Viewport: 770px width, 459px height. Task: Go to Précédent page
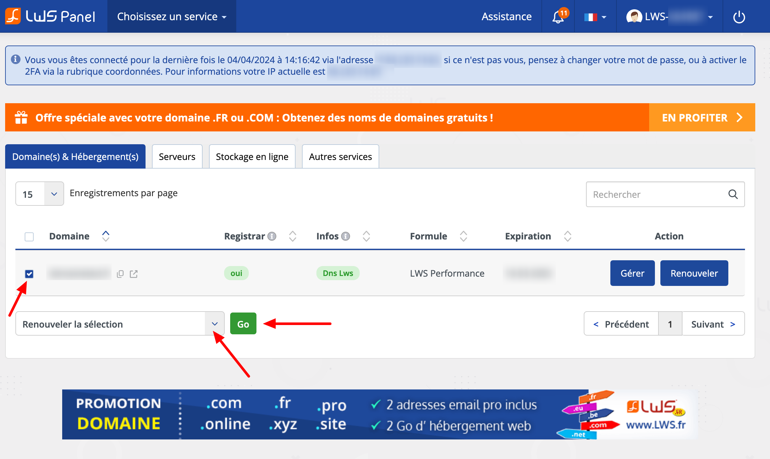(x=621, y=324)
